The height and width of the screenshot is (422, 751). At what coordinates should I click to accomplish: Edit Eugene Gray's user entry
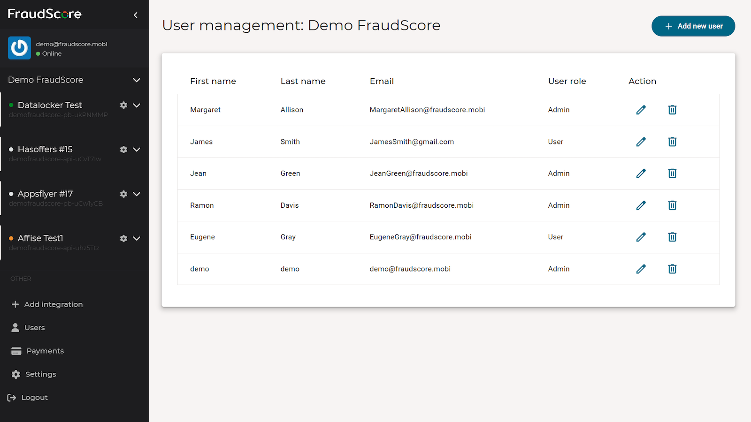coord(641,237)
